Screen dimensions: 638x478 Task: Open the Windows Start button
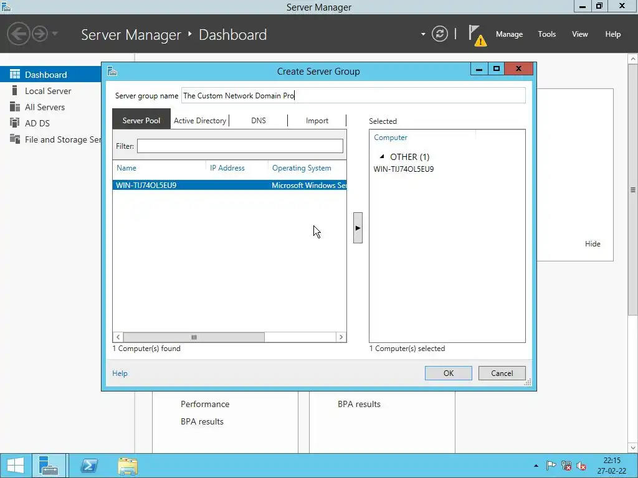(15, 466)
